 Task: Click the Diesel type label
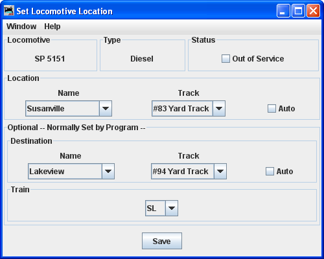coord(142,59)
